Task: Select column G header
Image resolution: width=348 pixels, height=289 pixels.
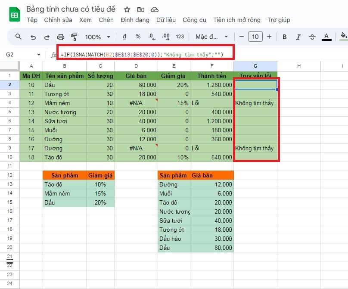Action: pos(255,66)
